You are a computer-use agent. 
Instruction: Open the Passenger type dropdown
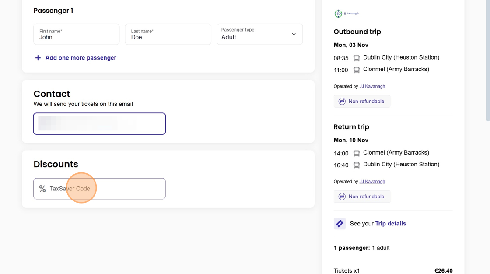coord(259,34)
